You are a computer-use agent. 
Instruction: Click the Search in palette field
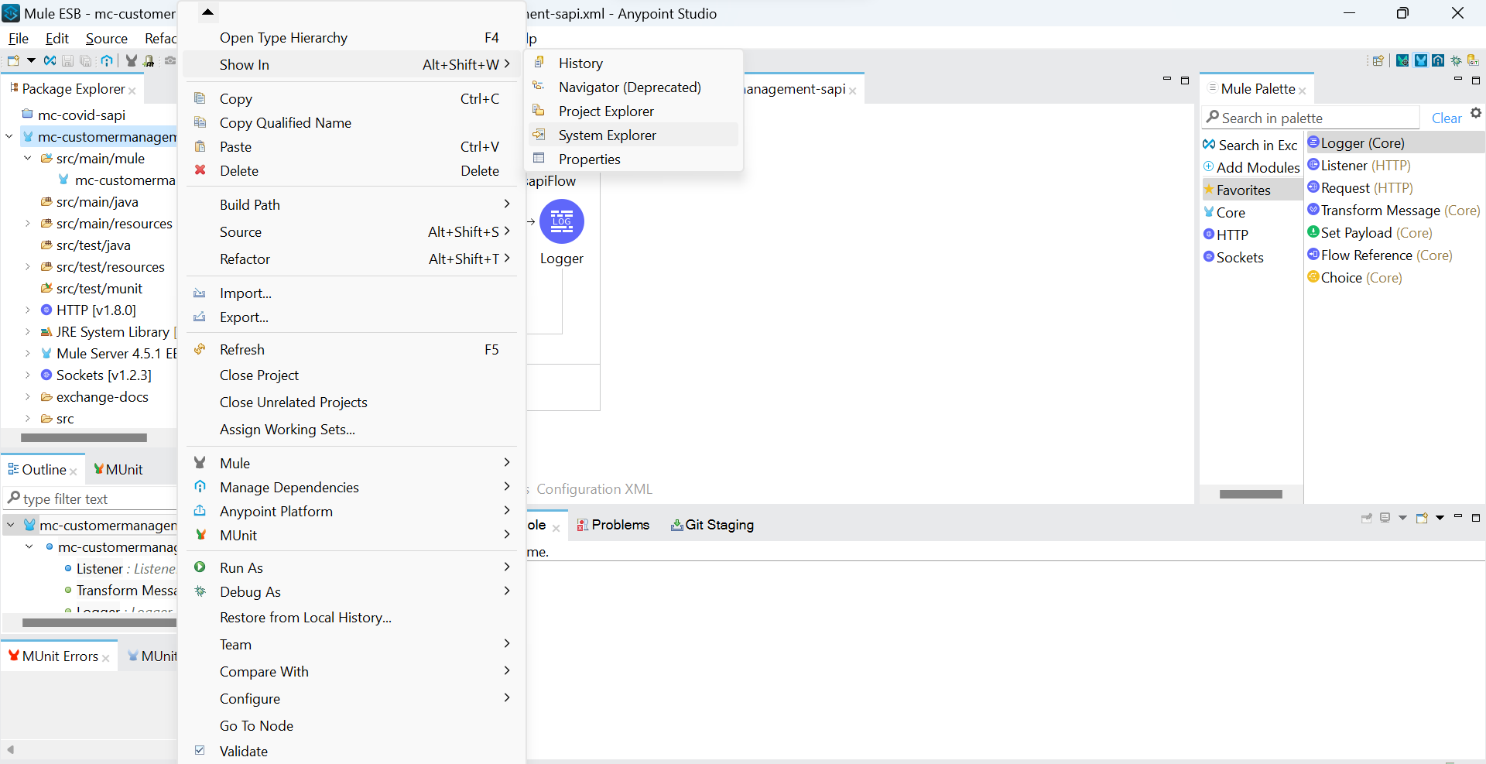(x=1316, y=118)
